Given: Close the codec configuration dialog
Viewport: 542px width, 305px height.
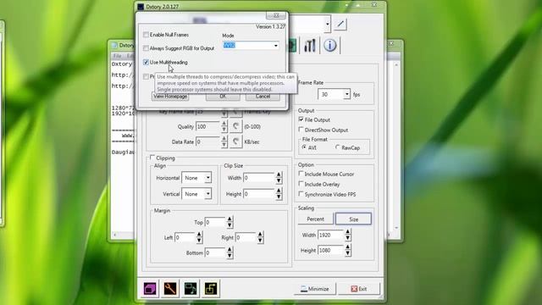Looking at the screenshot, I should (x=276, y=15).
